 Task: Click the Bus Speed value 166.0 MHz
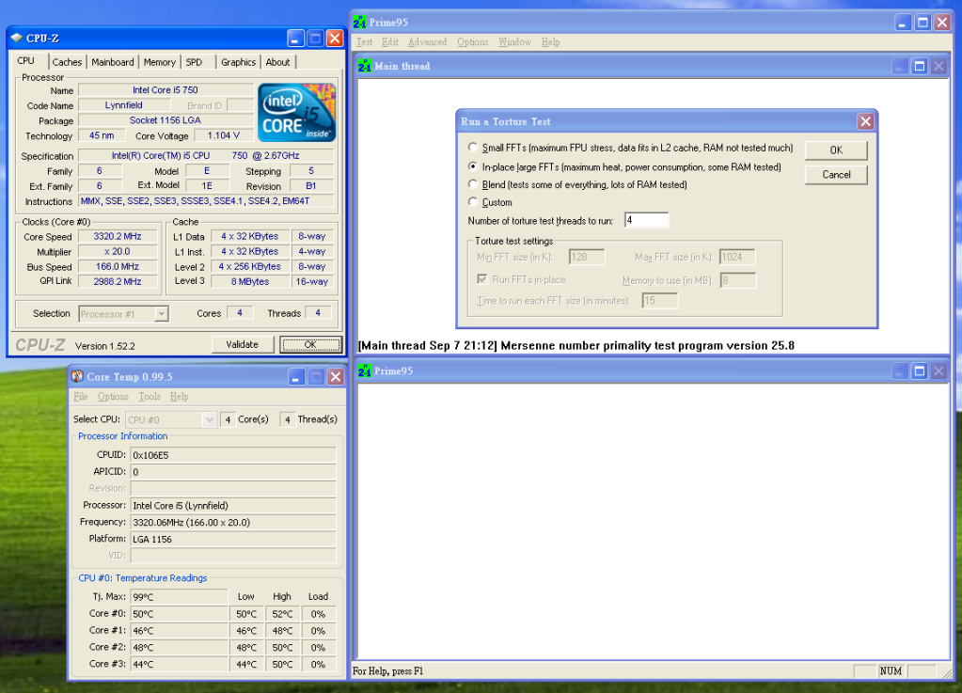point(118,267)
